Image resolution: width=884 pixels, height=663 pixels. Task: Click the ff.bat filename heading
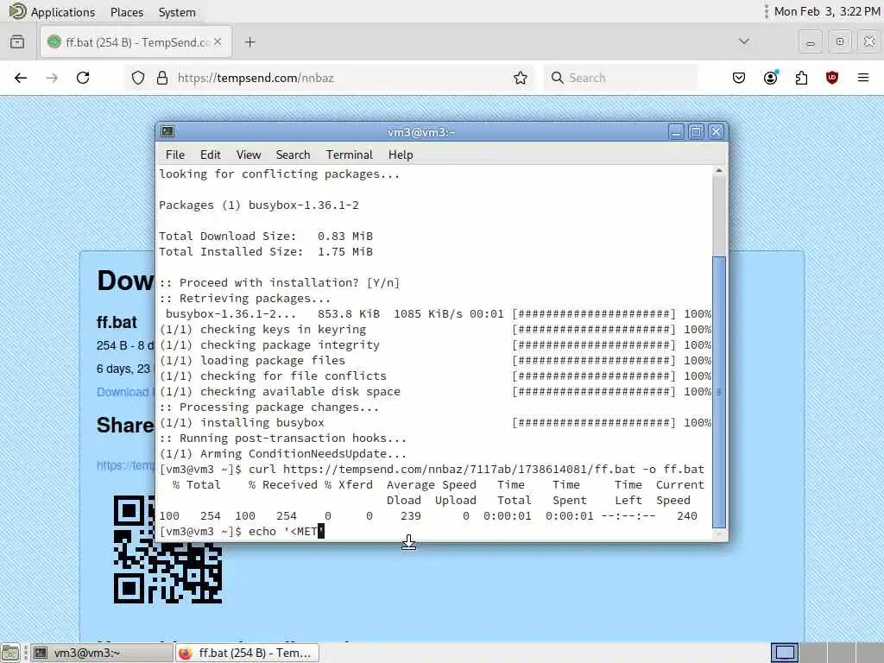tap(117, 322)
